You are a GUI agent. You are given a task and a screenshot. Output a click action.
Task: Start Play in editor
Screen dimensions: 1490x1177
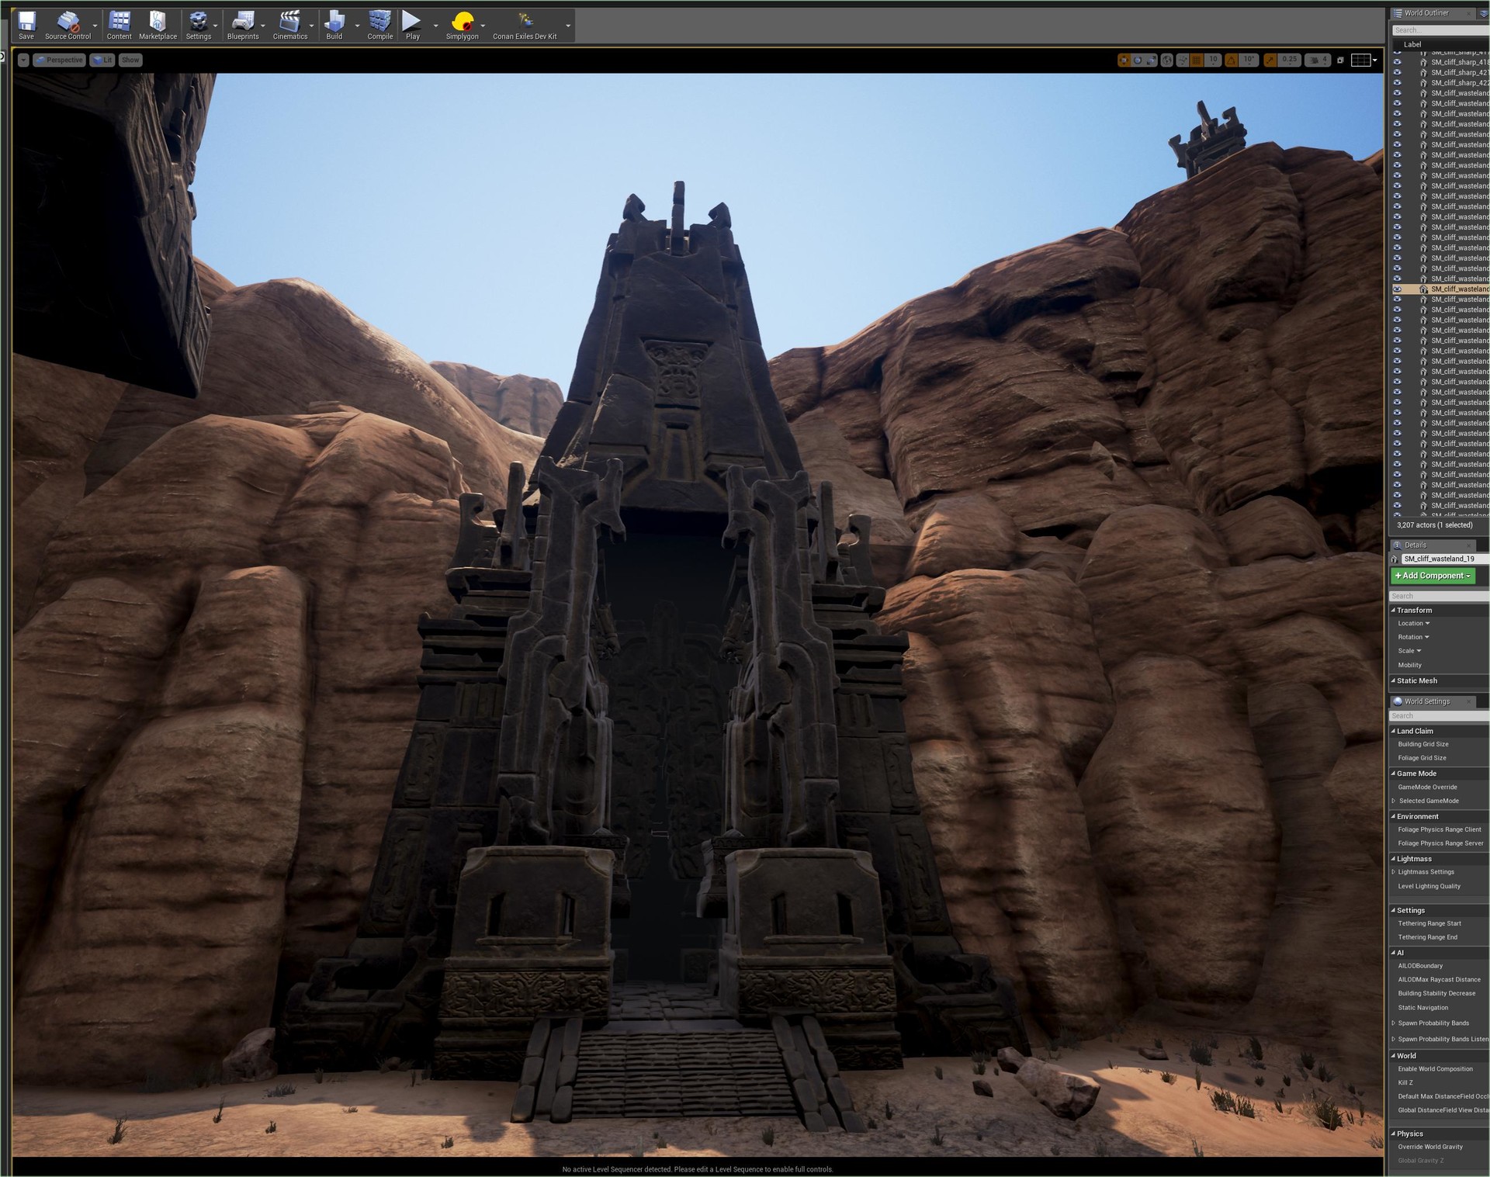point(412,22)
